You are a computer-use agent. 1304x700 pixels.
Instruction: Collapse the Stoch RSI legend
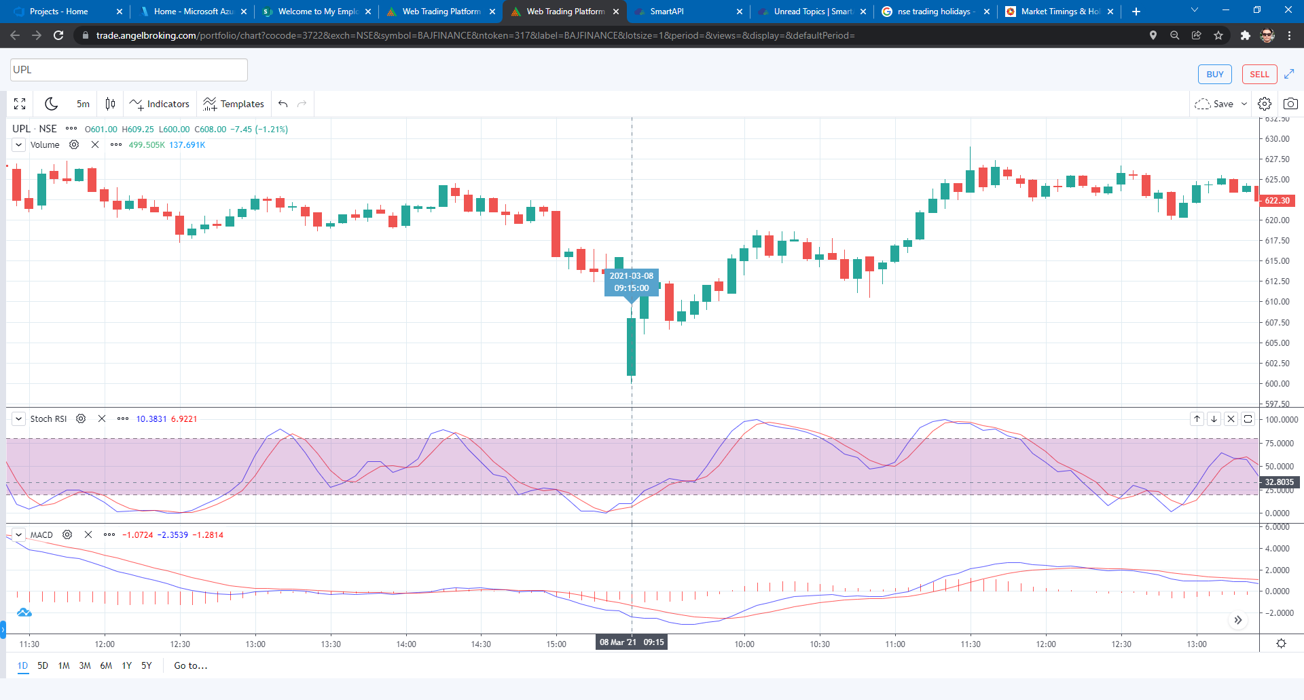[19, 419]
